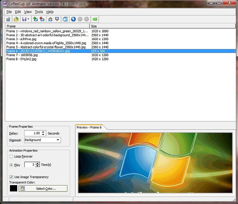Select Frame 7 1605056.jpg row
The height and width of the screenshot is (204, 238).
tap(121, 55)
